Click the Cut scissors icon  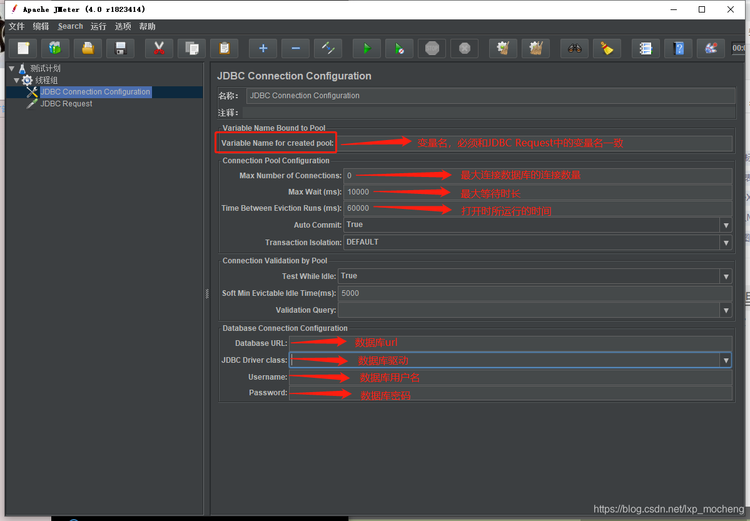159,48
